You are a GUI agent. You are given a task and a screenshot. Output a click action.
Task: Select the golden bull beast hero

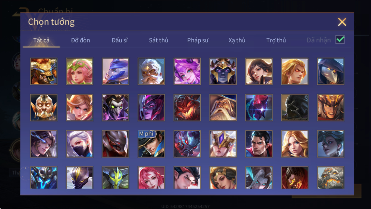[x=44, y=71]
